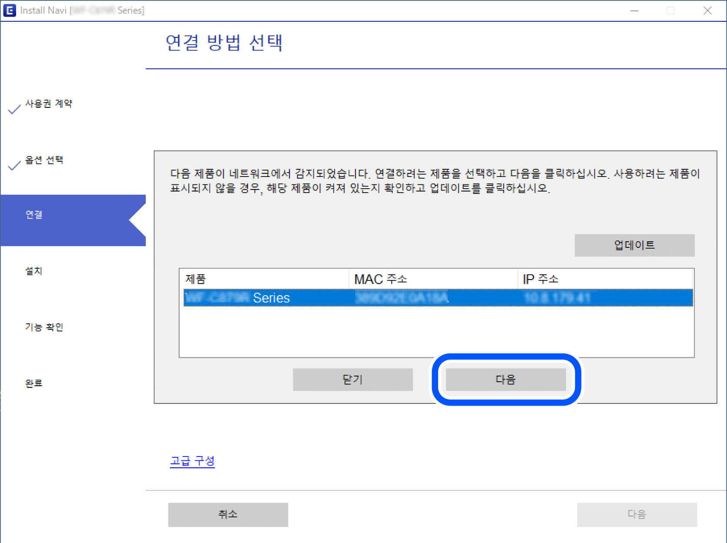The width and height of the screenshot is (727, 543).
Task: Click the highlighted 다음 button in dialog
Action: (506, 380)
